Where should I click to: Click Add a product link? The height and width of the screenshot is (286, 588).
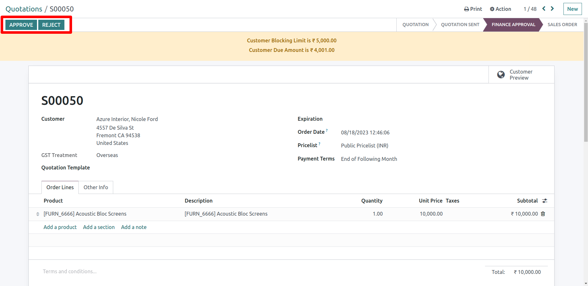pyautogui.click(x=60, y=227)
